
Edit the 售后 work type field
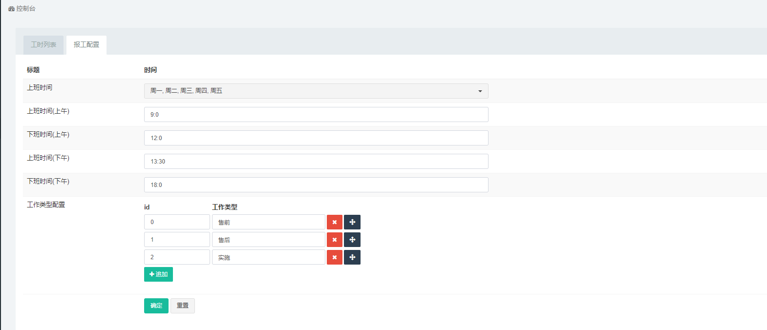(269, 240)
